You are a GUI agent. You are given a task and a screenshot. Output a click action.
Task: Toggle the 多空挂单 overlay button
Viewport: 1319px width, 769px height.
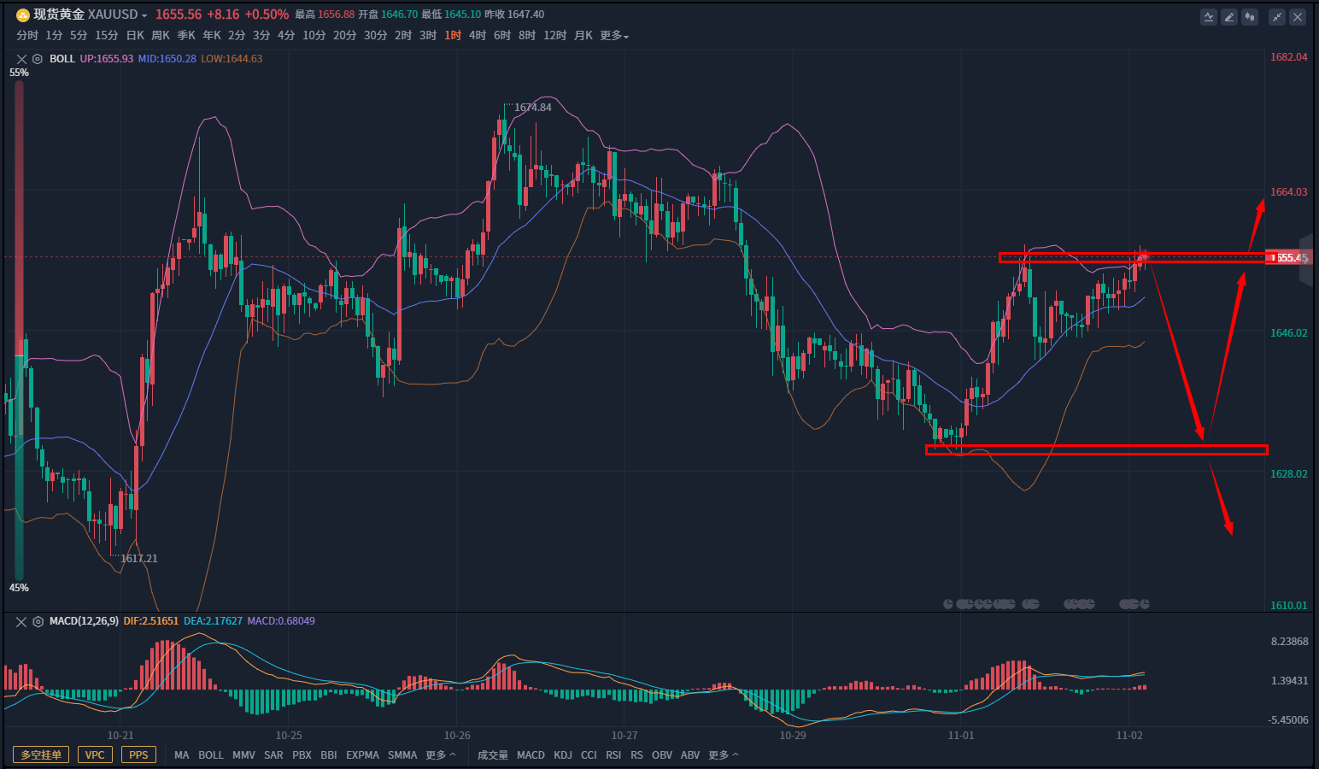click(x=41, y=755)
